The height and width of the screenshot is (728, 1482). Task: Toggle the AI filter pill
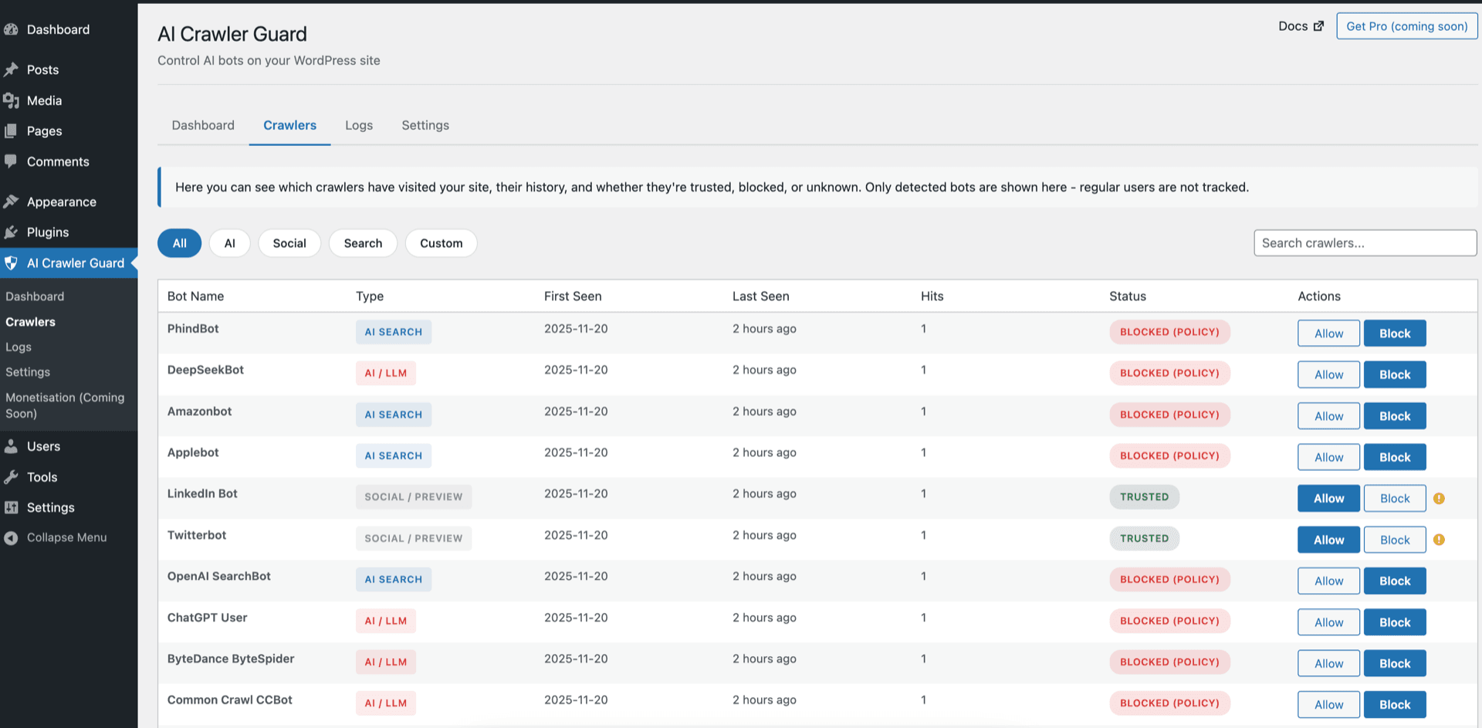[229, 242]
